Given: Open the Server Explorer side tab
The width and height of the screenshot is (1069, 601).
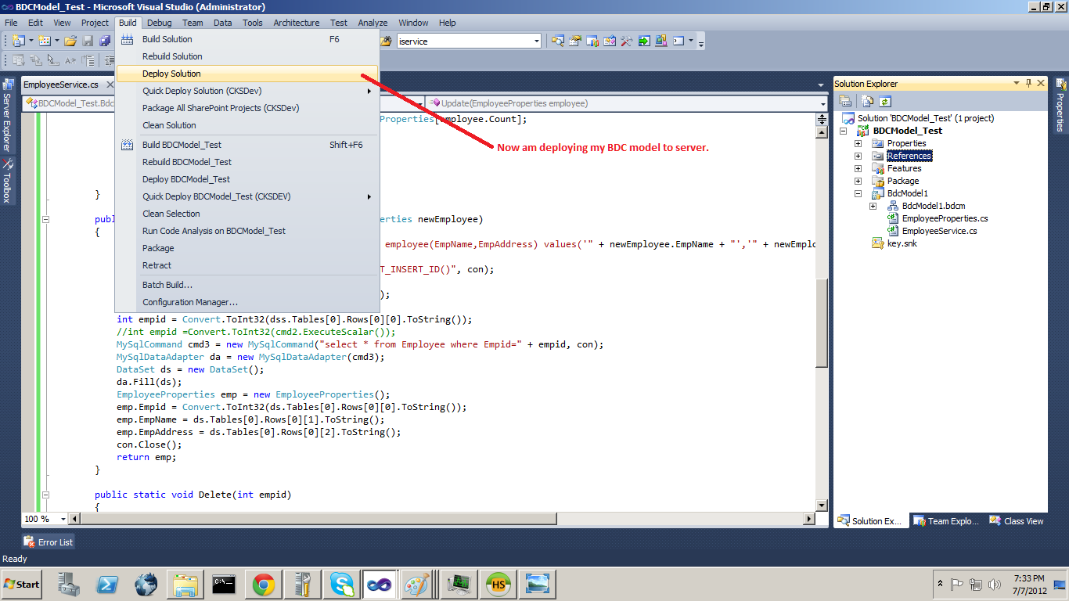Looking at the screenshot, I should click(x=7, y=115).
